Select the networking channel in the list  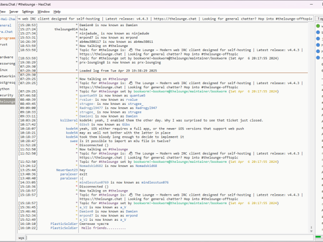click(8, 76)
